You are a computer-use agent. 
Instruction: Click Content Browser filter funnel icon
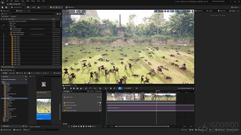[x=31, y=76]
